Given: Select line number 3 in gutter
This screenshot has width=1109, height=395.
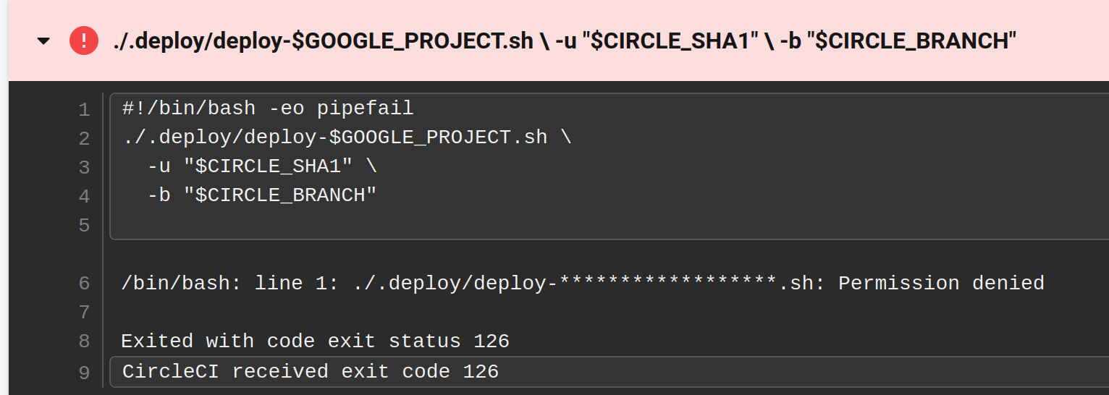Looking at the screenshot, I should (84, 168).
